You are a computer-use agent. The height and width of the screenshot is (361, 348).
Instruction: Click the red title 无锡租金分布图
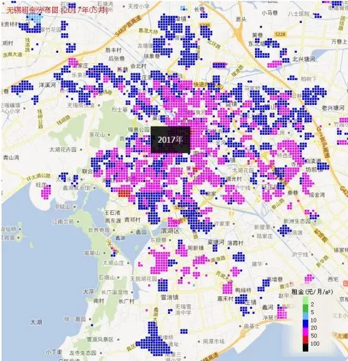(33, 10)
